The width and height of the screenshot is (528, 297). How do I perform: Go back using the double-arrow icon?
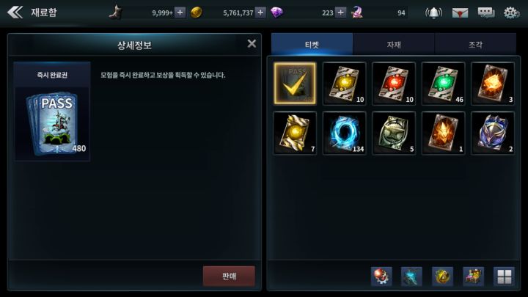point(15,12)
